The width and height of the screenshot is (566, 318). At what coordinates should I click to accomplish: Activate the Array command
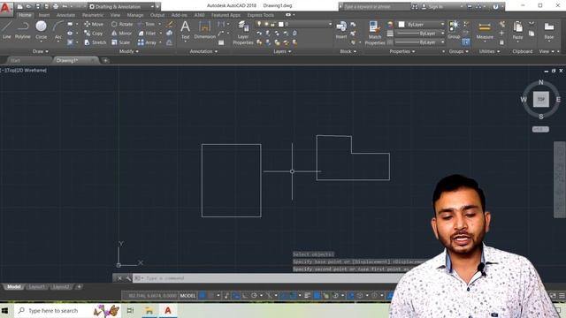coord(147,42)
